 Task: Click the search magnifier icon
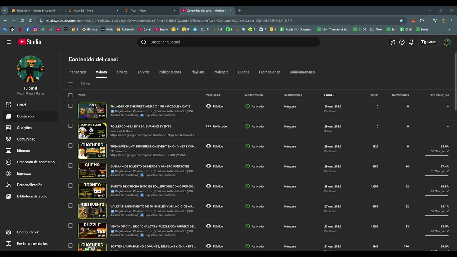(144, 42)
